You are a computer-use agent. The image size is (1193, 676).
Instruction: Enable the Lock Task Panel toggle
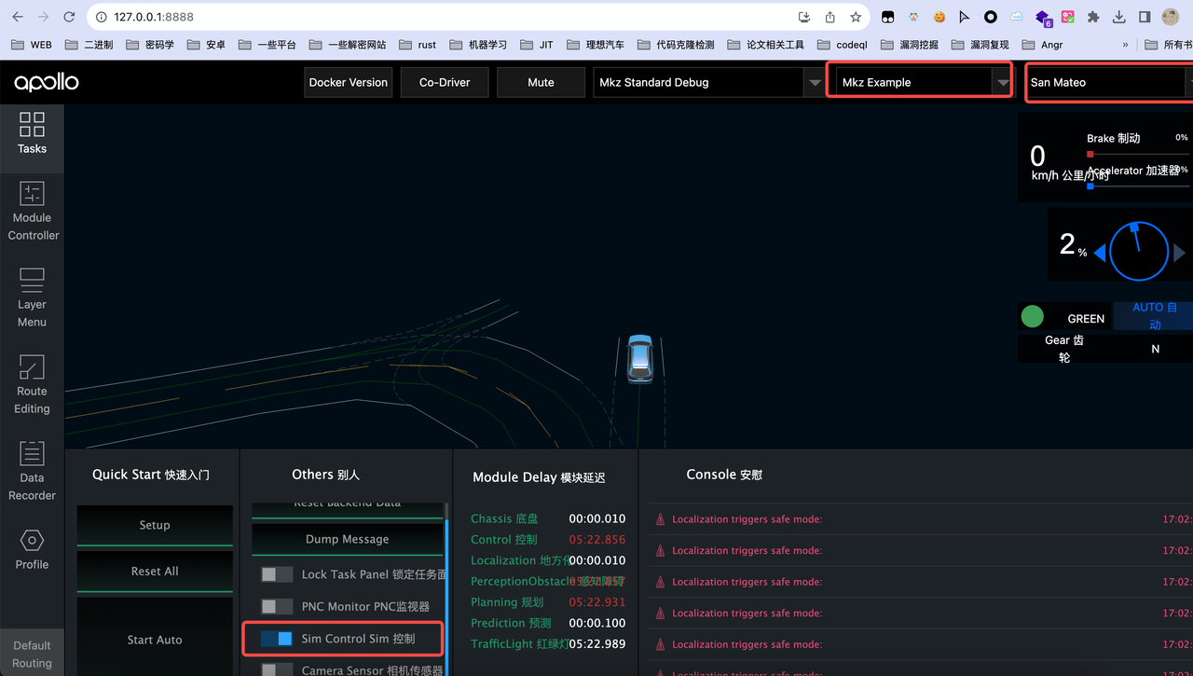[x=276, y=574]
